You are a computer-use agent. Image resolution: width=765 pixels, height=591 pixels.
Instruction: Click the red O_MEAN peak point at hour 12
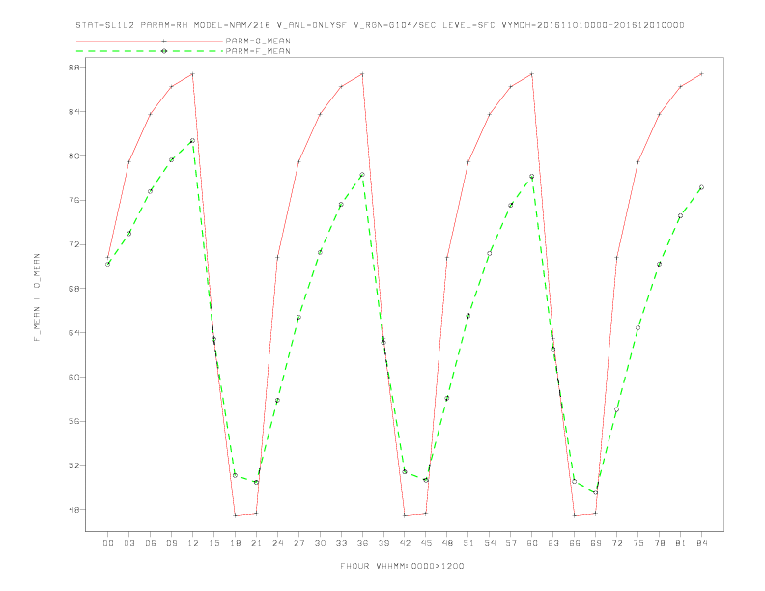click(193, 74)
